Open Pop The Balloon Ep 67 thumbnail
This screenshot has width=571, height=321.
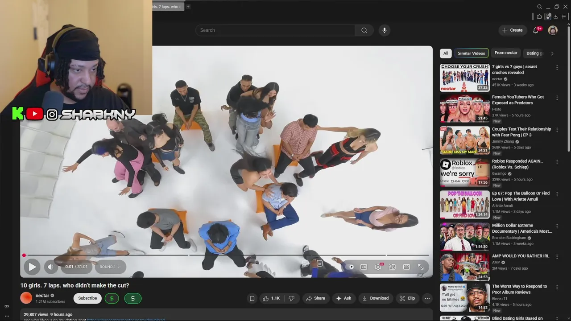[464, 205]
